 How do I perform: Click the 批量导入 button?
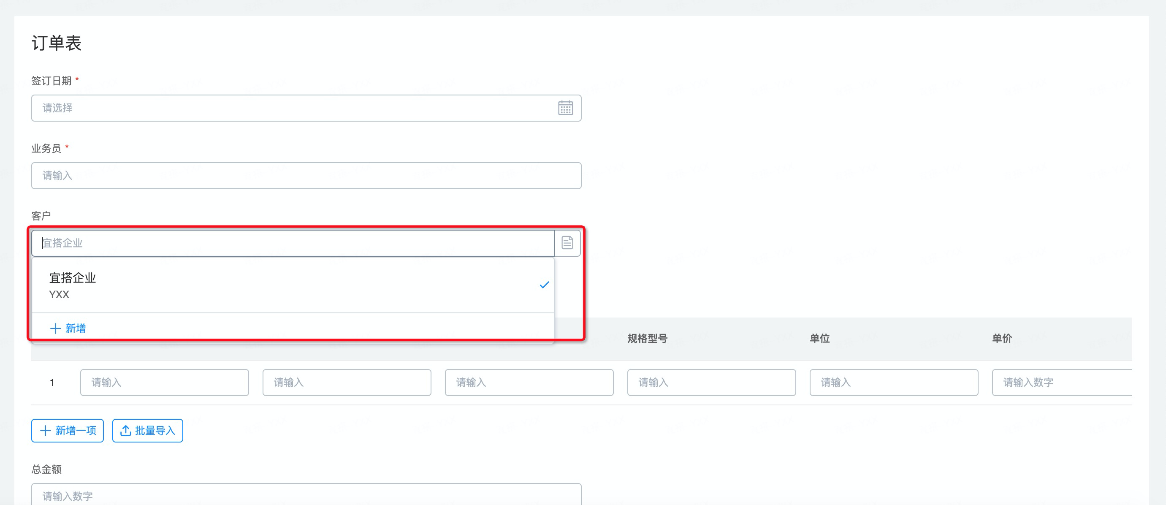pyautogui.click(x=148, y=430)
